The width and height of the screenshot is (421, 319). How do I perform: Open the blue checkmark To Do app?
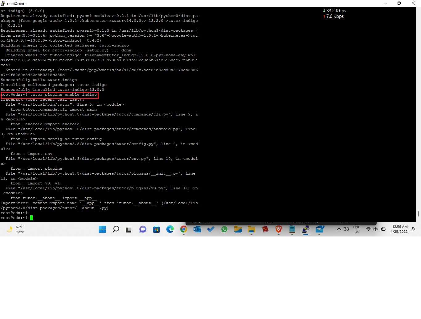(211, 229)
